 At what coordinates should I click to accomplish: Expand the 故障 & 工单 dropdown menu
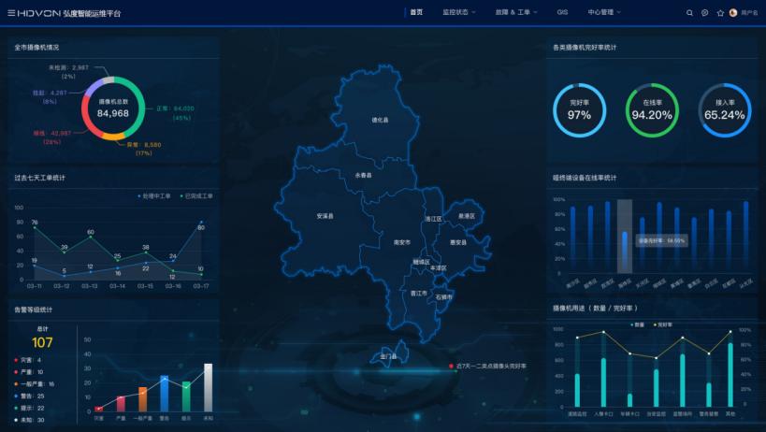tap(516, 13)
